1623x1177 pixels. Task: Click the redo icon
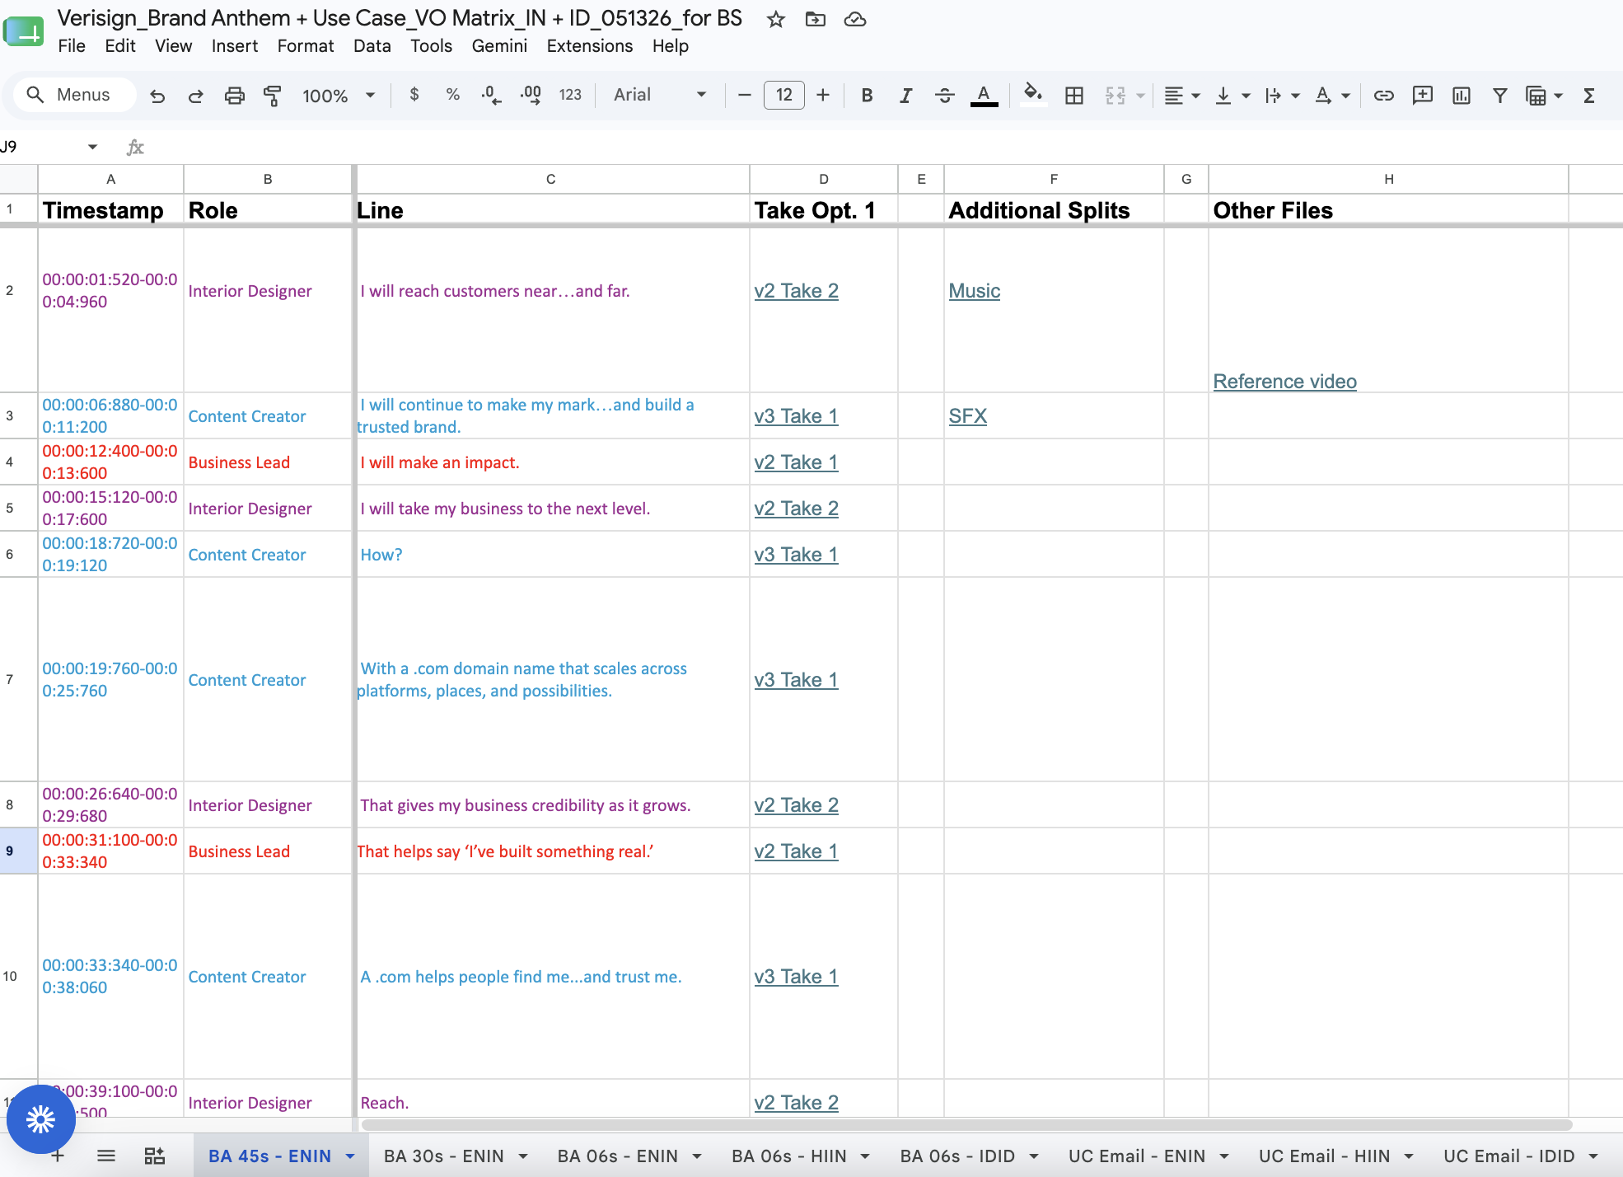click(x=195, y=96)
